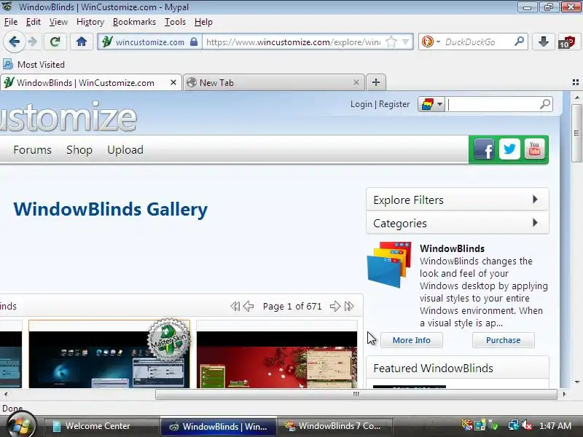
Task: Click the browser forward arrow
Action: 33,42
